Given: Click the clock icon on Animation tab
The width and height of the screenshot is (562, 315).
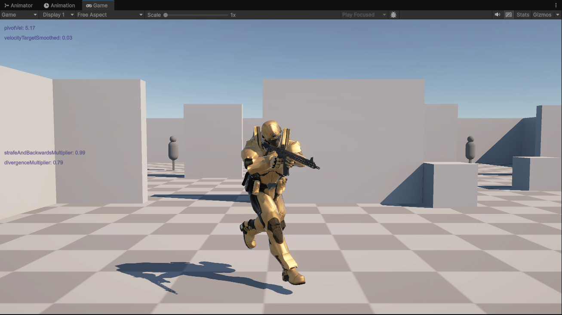Looking at the screenshot, I should pos(46,6).
